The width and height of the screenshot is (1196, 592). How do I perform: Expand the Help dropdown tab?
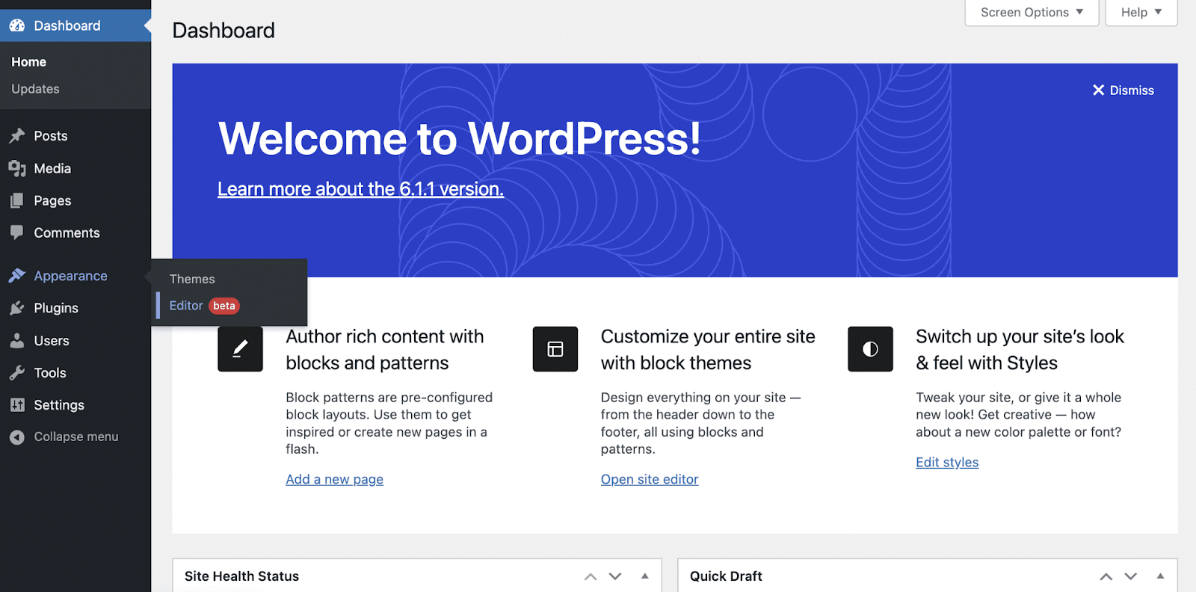pyautogui.click(x=1141, y=13)
